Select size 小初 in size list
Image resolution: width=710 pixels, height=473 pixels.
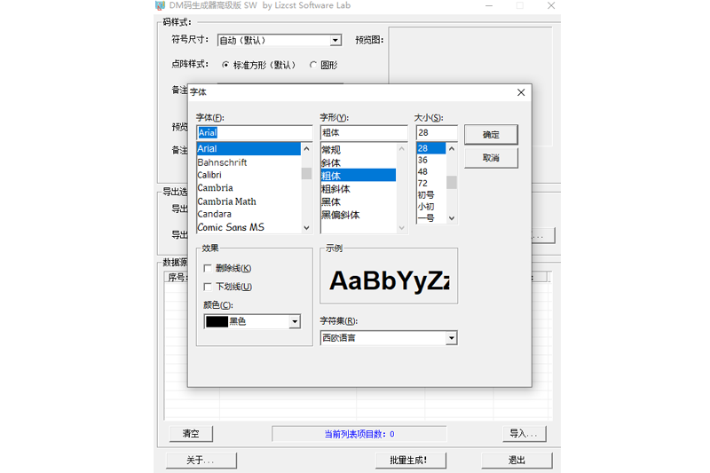click(431, 207)
